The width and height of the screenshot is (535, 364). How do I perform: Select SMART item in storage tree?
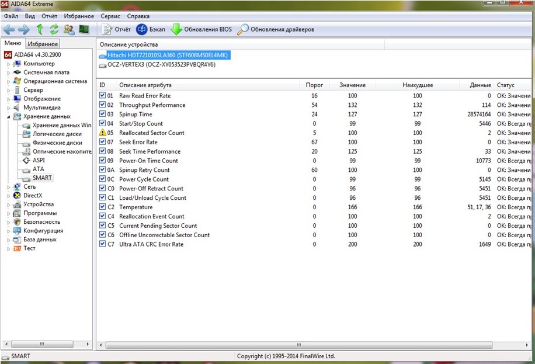42,178
